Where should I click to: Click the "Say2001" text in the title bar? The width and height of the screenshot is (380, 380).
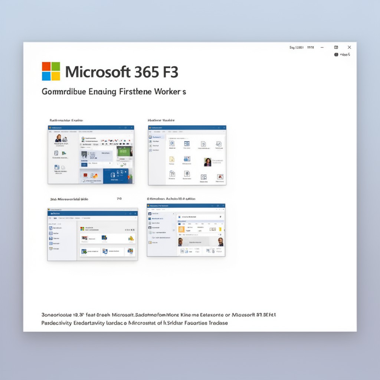coord(296,47)
